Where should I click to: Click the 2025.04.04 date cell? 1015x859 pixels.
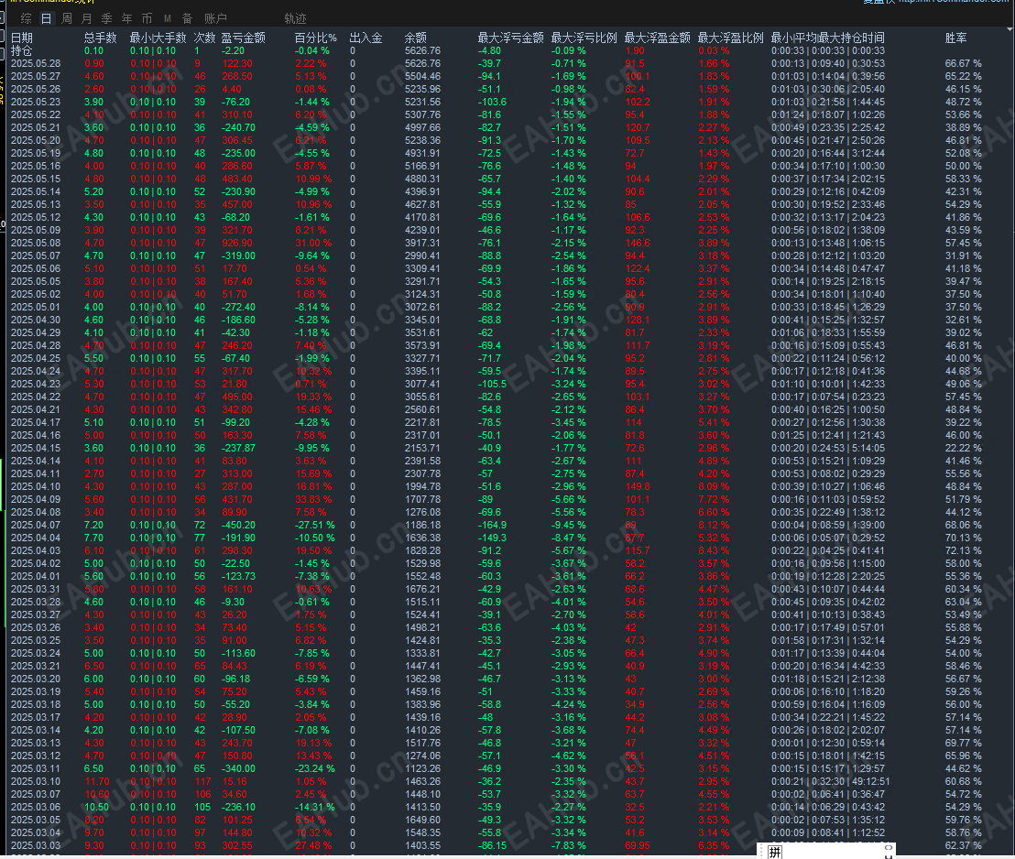coord(36,538)
